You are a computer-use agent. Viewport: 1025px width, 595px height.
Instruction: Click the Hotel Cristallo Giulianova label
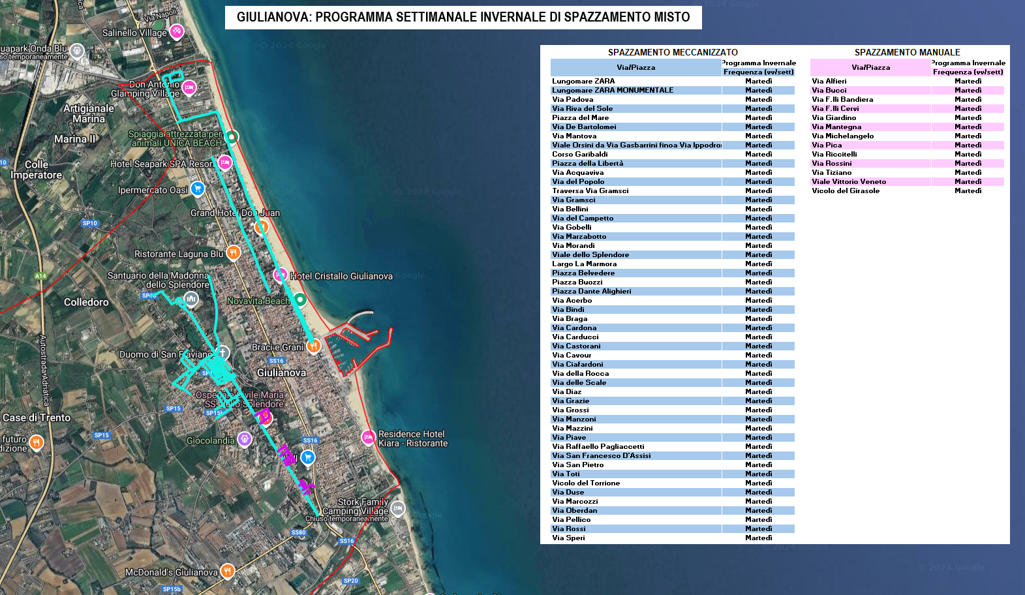click(341, 276)
